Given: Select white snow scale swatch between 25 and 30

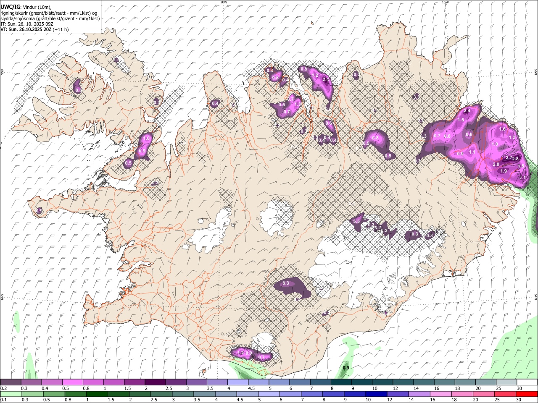Looking at the screenshot, I should click(x=506, y=382).
